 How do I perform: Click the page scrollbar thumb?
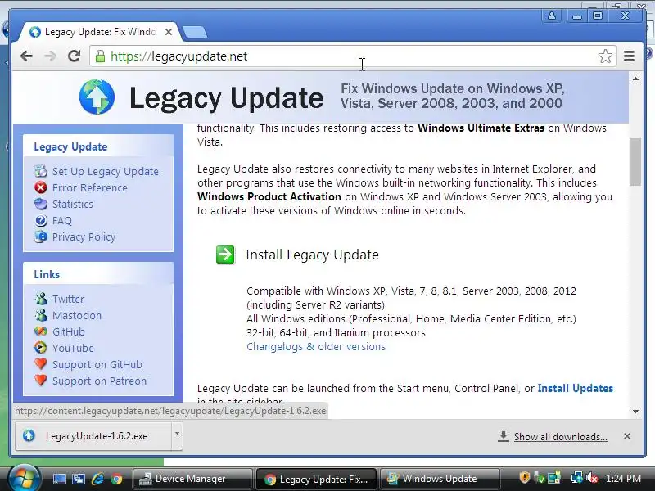635,161
